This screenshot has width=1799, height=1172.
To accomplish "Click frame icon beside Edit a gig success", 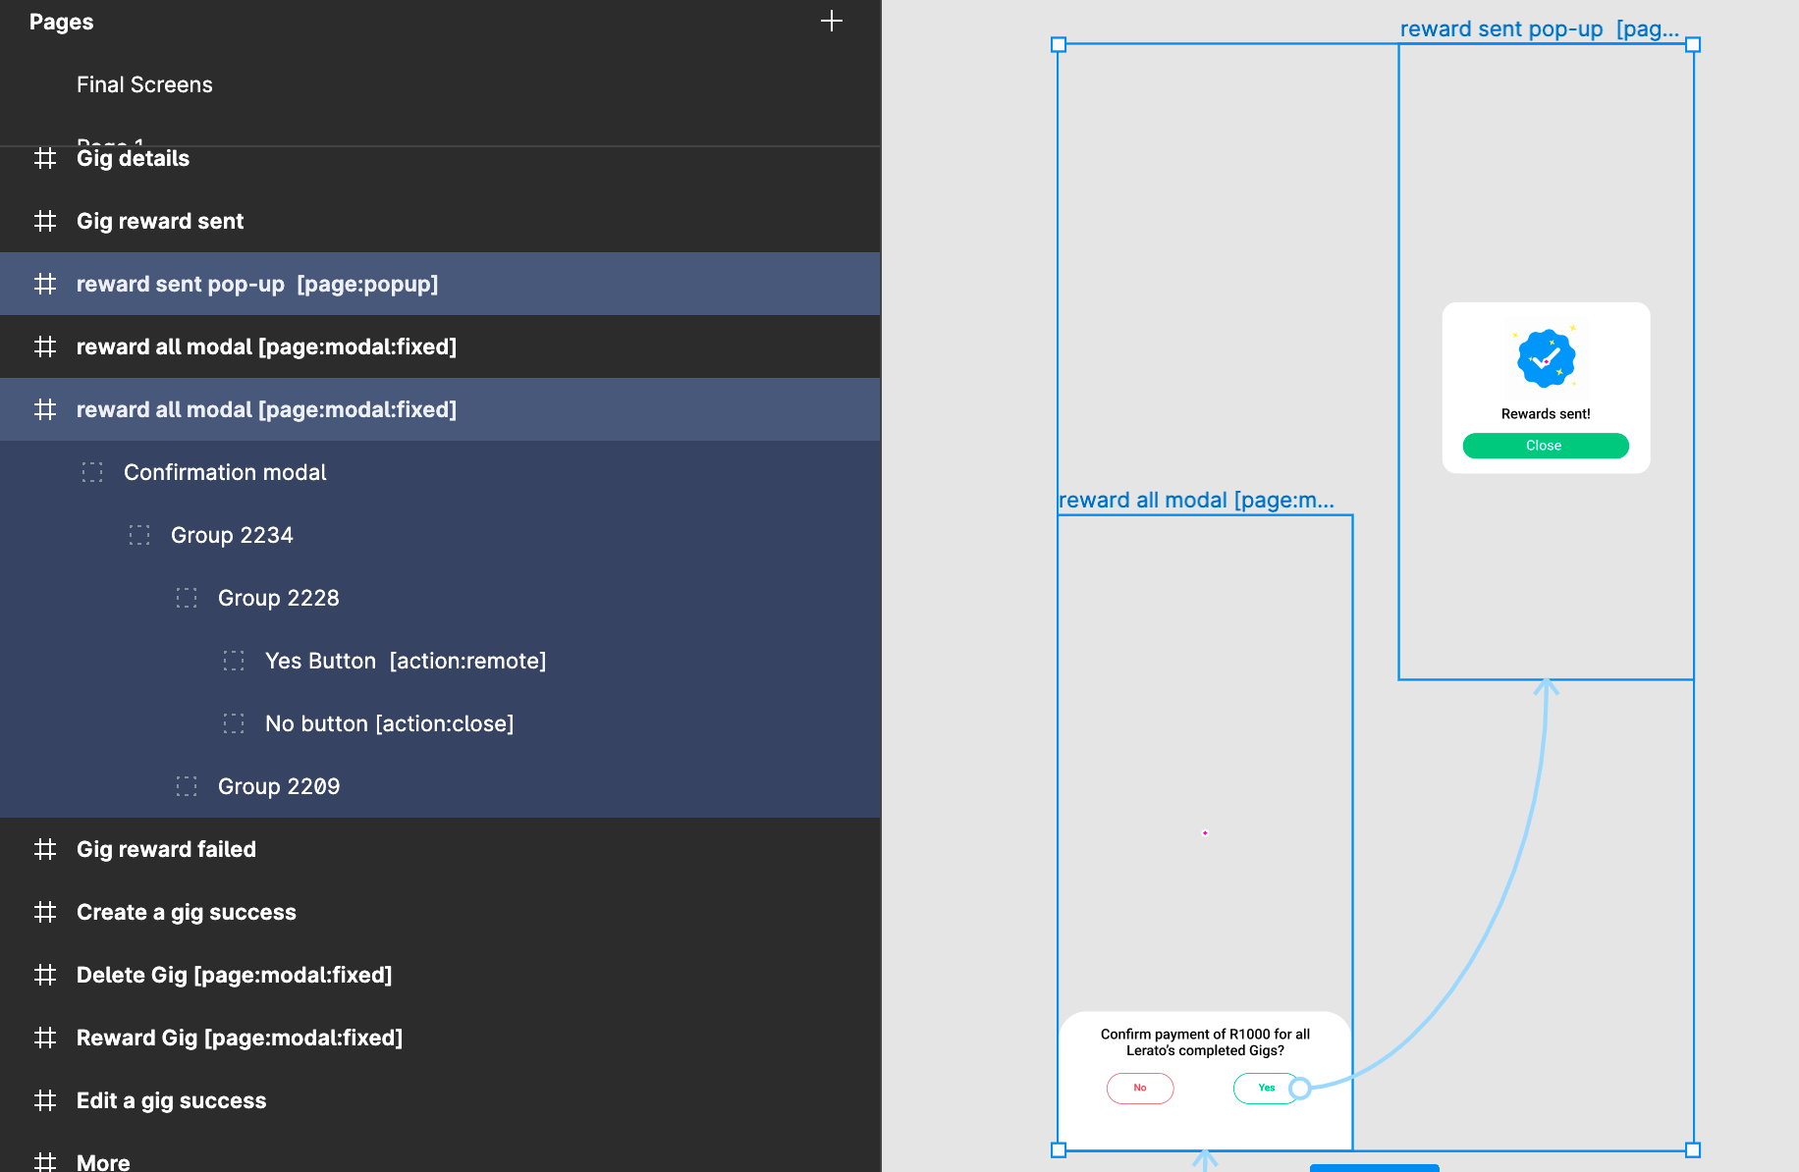I will pyautogui.click(x=45, y=1100).
